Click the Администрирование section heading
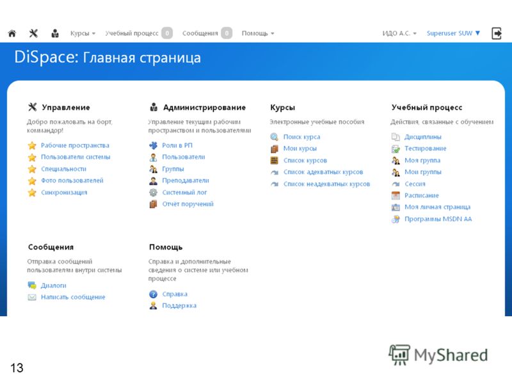The image size is (512, 384). (204, 108)
